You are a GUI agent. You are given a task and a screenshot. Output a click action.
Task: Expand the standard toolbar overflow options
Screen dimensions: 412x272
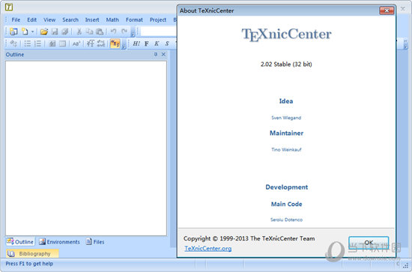point(133,31)
